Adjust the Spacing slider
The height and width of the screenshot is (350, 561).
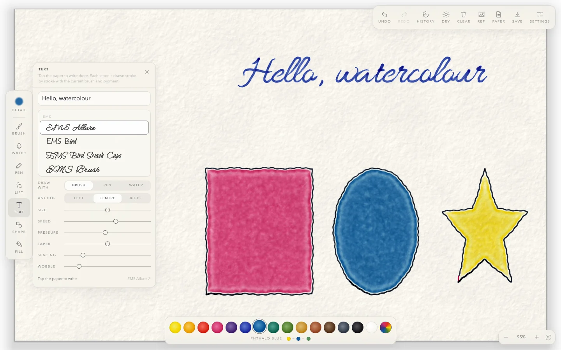108,255
